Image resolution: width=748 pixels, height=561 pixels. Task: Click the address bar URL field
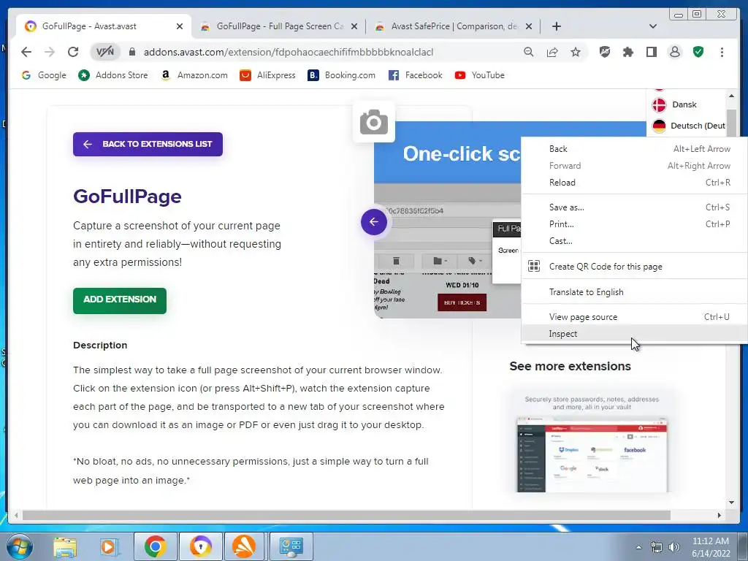[x=288, y=52]
